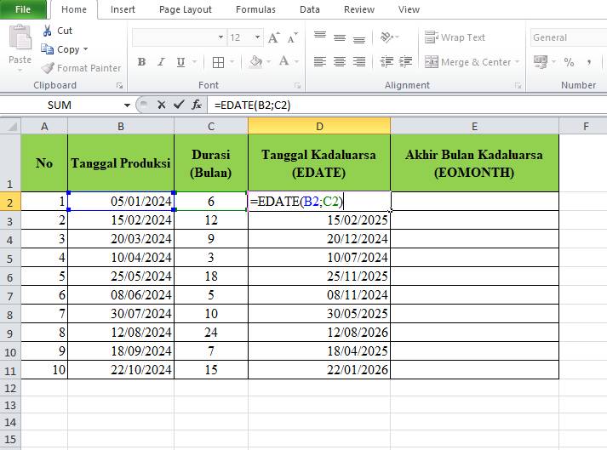Select row 5 header

coord(10,258)
